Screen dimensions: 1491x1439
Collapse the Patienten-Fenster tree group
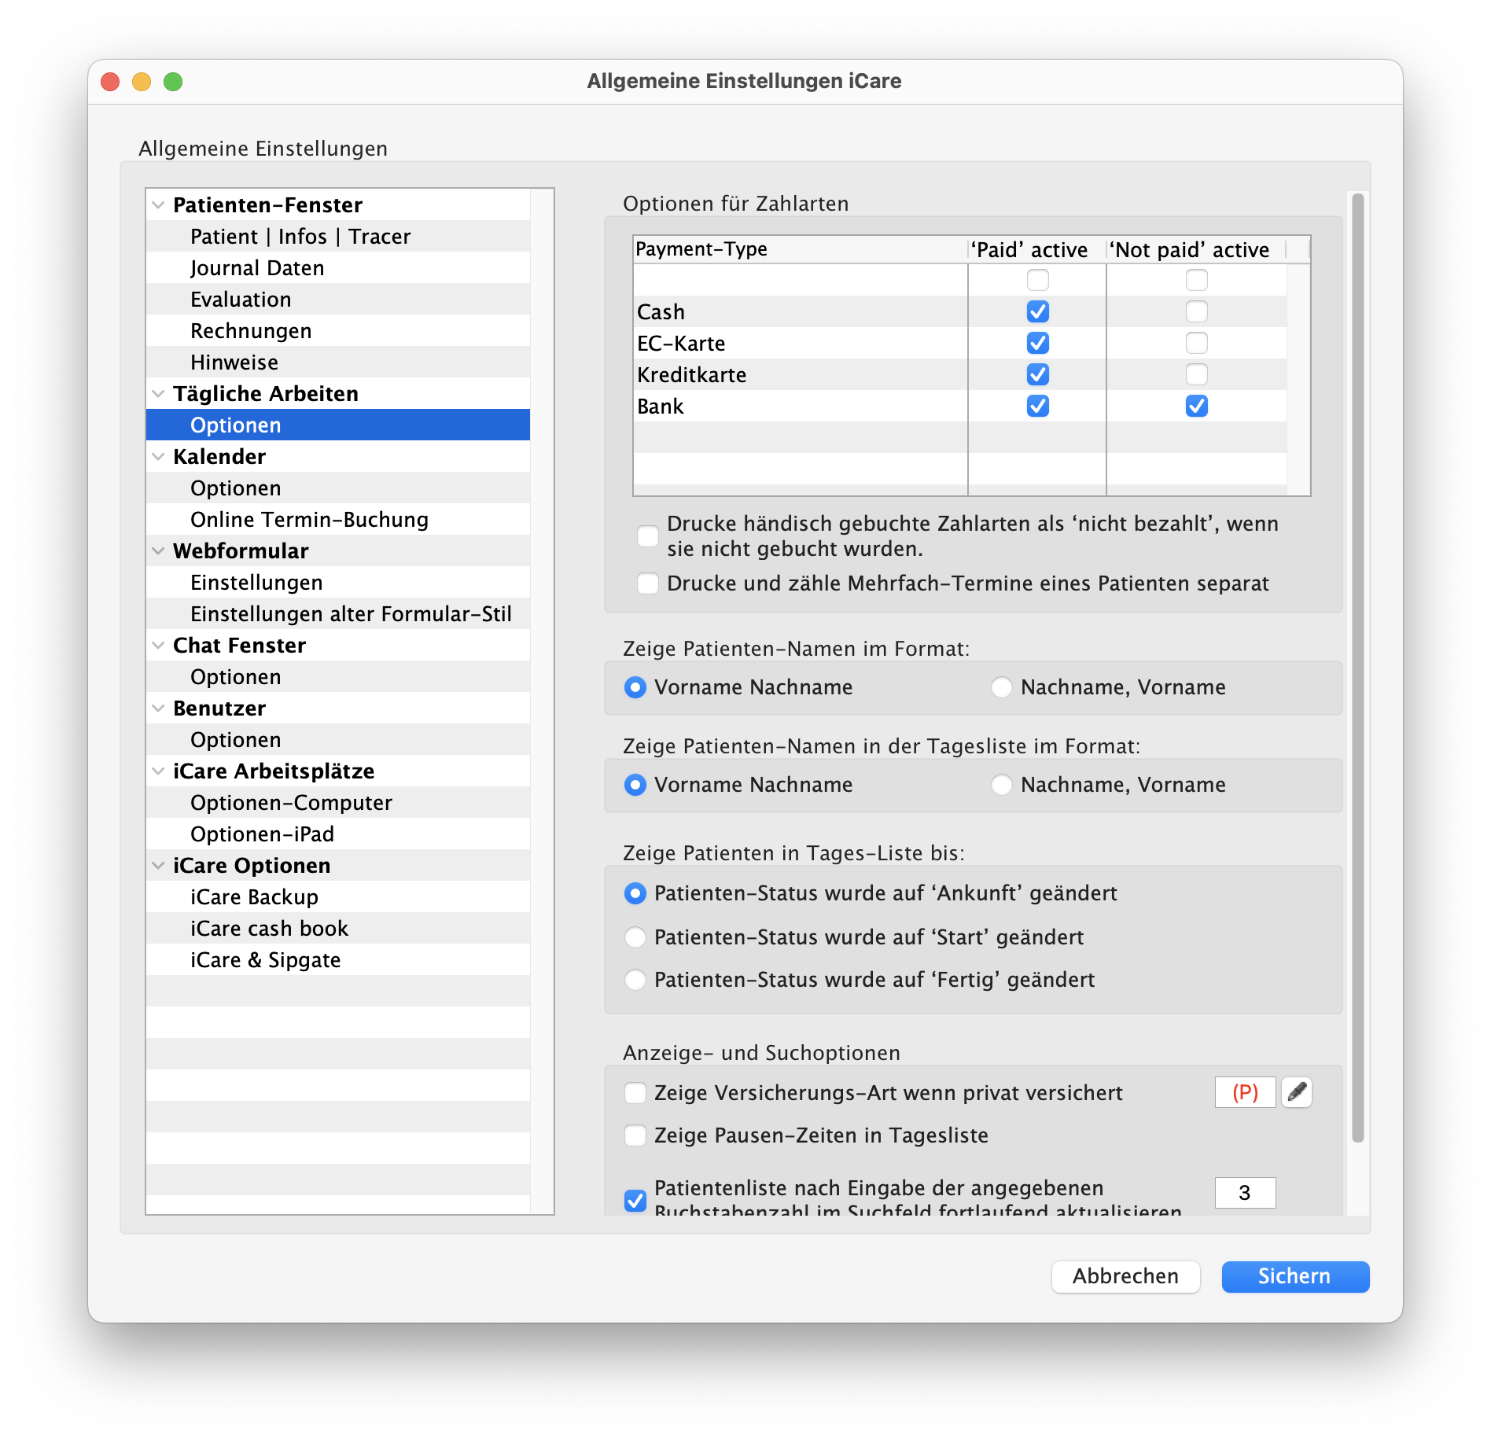(158, 205)
